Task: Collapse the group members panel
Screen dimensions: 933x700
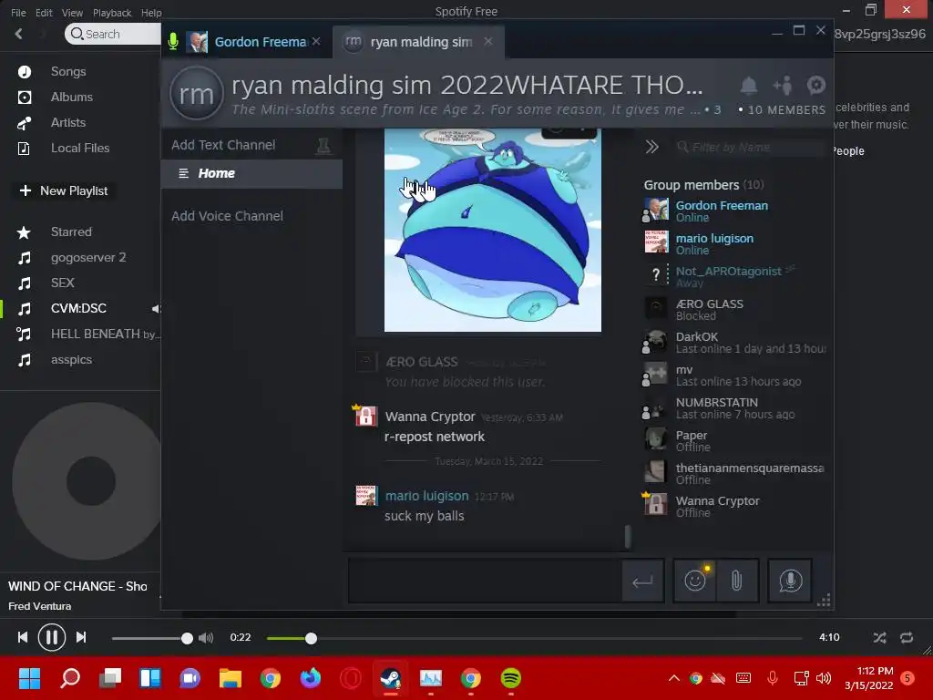Action: (652, 147)
